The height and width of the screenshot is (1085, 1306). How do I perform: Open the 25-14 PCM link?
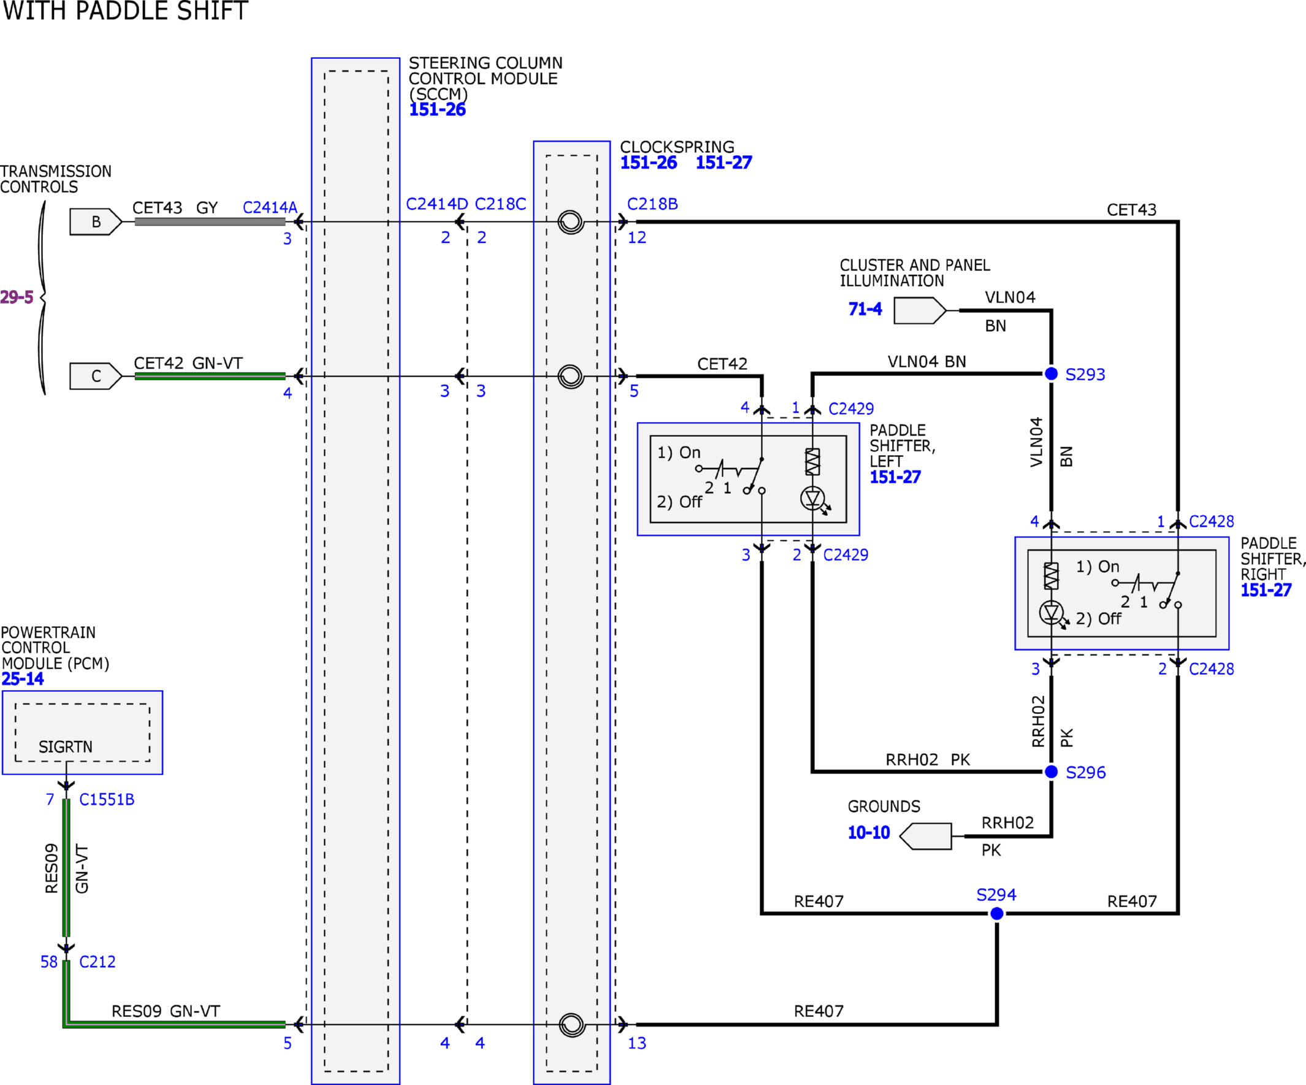tap(23, 679)
